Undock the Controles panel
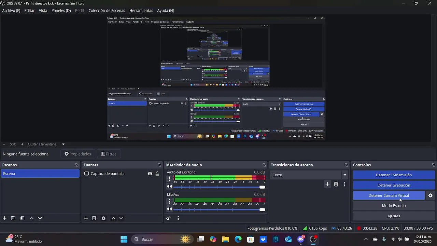Screen dimensions: 437x246 434,165
